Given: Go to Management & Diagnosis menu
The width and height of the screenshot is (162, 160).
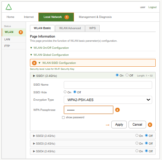Looking at the screenshot, I should [x=95, y=17].
